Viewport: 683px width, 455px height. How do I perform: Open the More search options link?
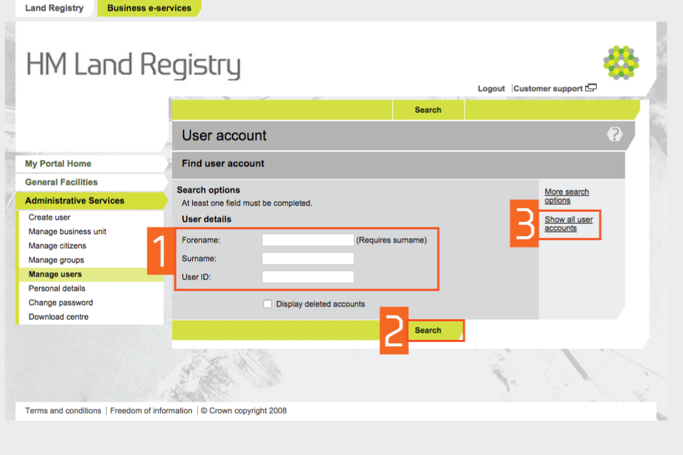[566, 196]
